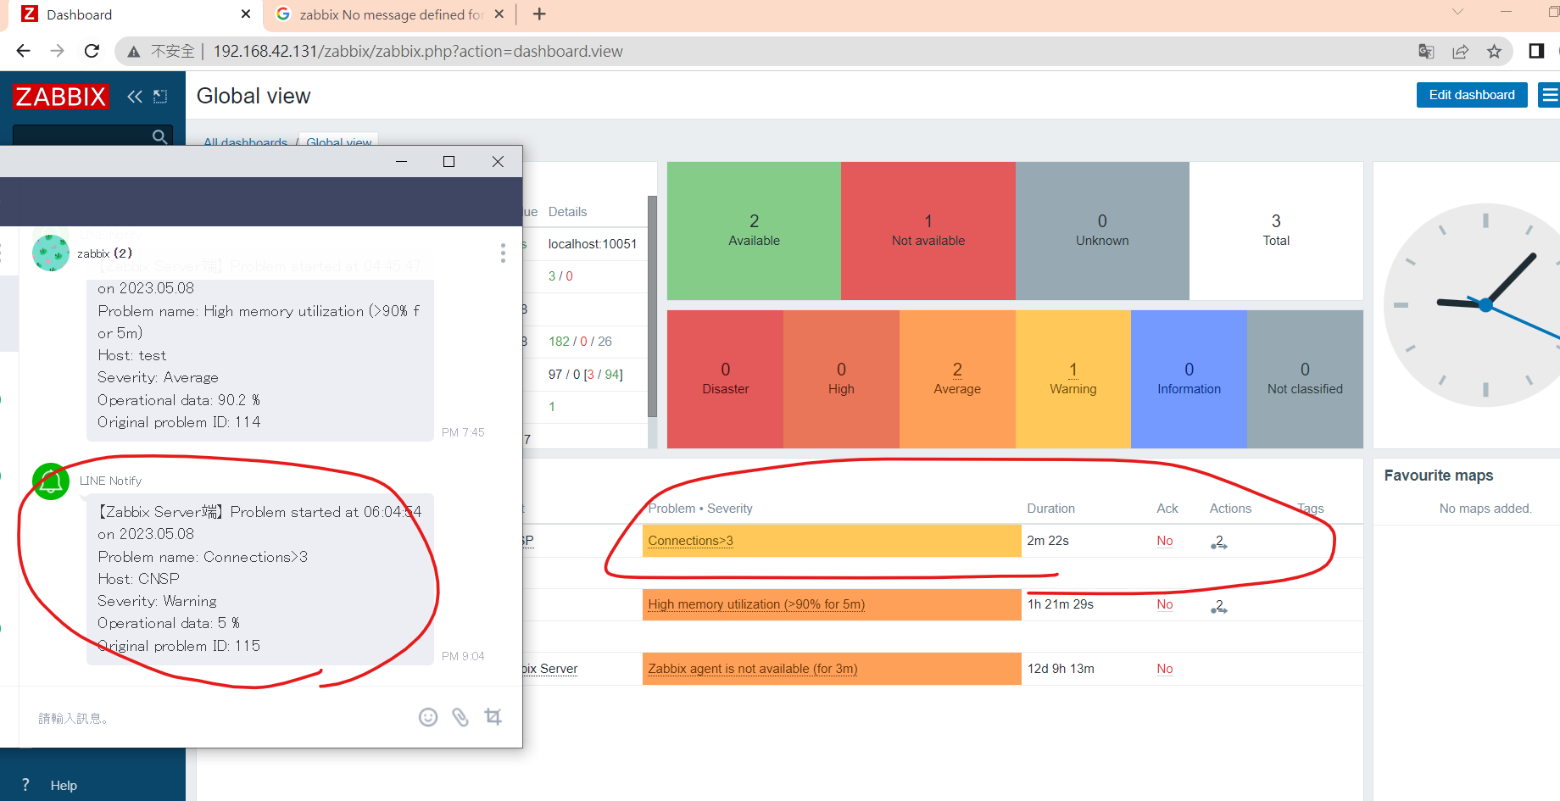The image size is (1560, 801).
Task: Click the green Available hosts tile
Action: [754, 231]
